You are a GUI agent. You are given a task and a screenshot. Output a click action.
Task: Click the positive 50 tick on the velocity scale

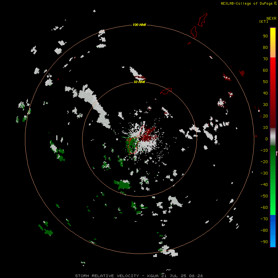coord(265,82)
